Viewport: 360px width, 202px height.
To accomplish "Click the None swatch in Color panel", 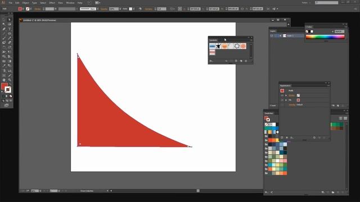I will 307,31.
